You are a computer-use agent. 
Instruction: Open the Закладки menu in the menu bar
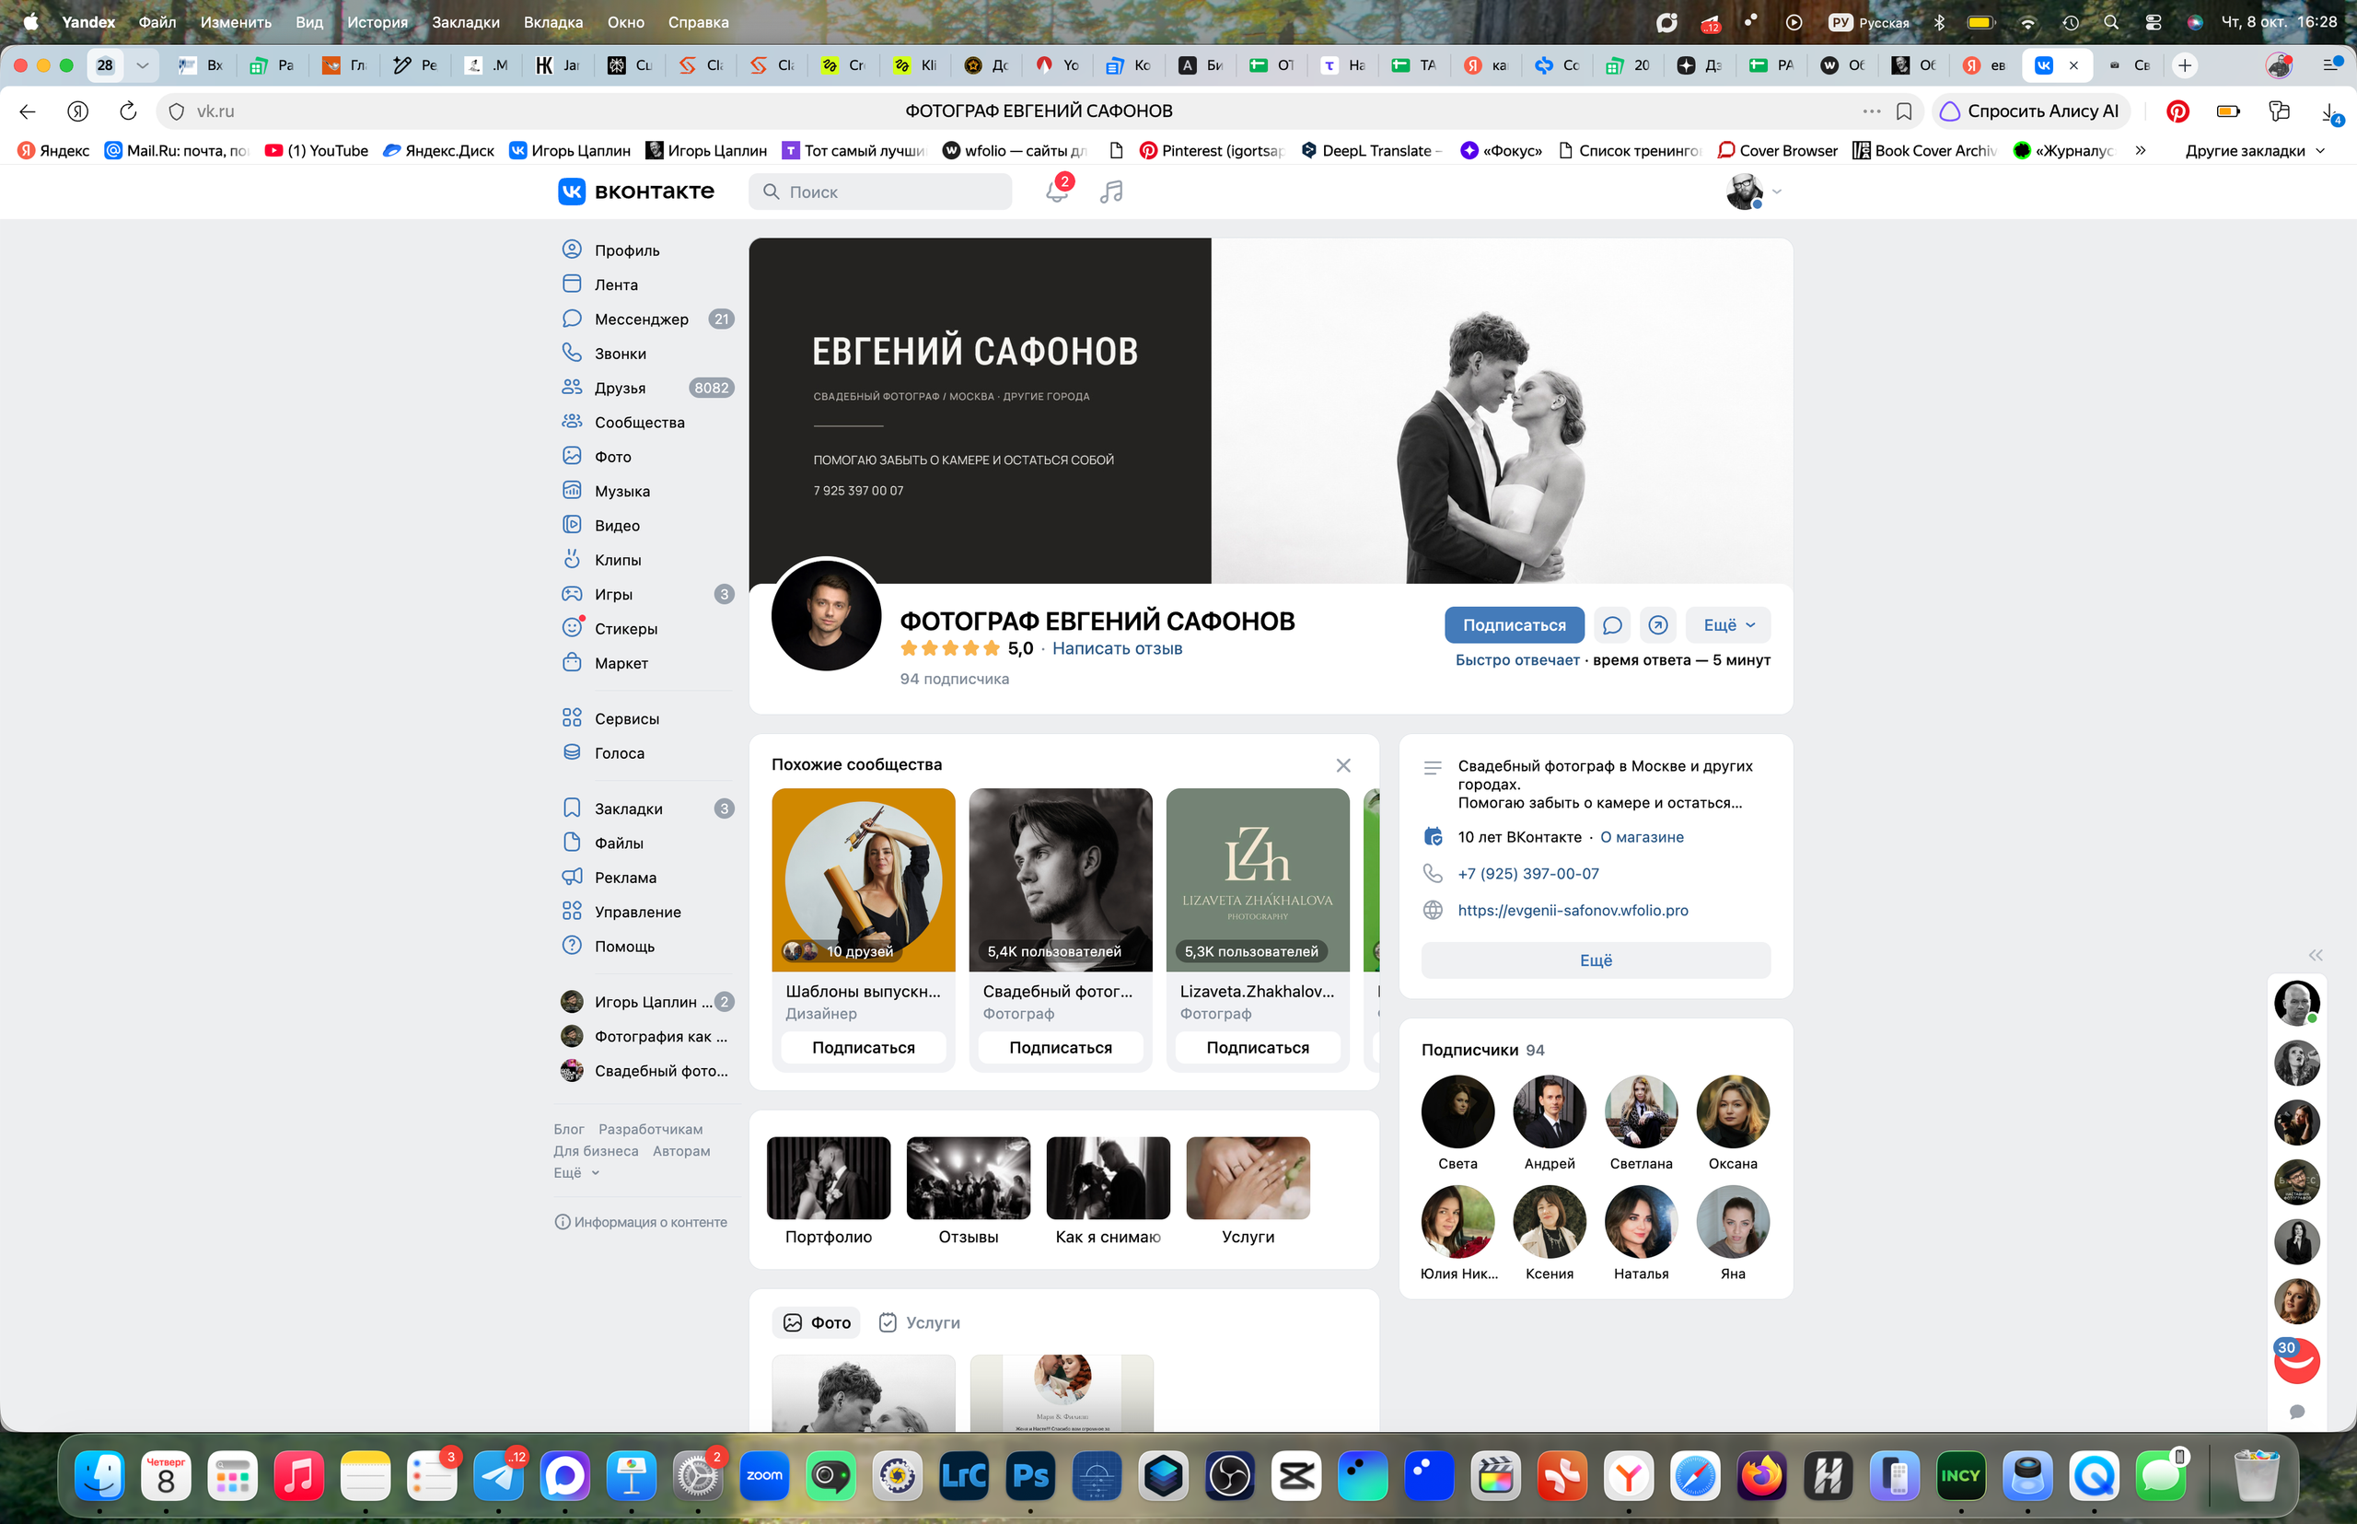(465, 22)
